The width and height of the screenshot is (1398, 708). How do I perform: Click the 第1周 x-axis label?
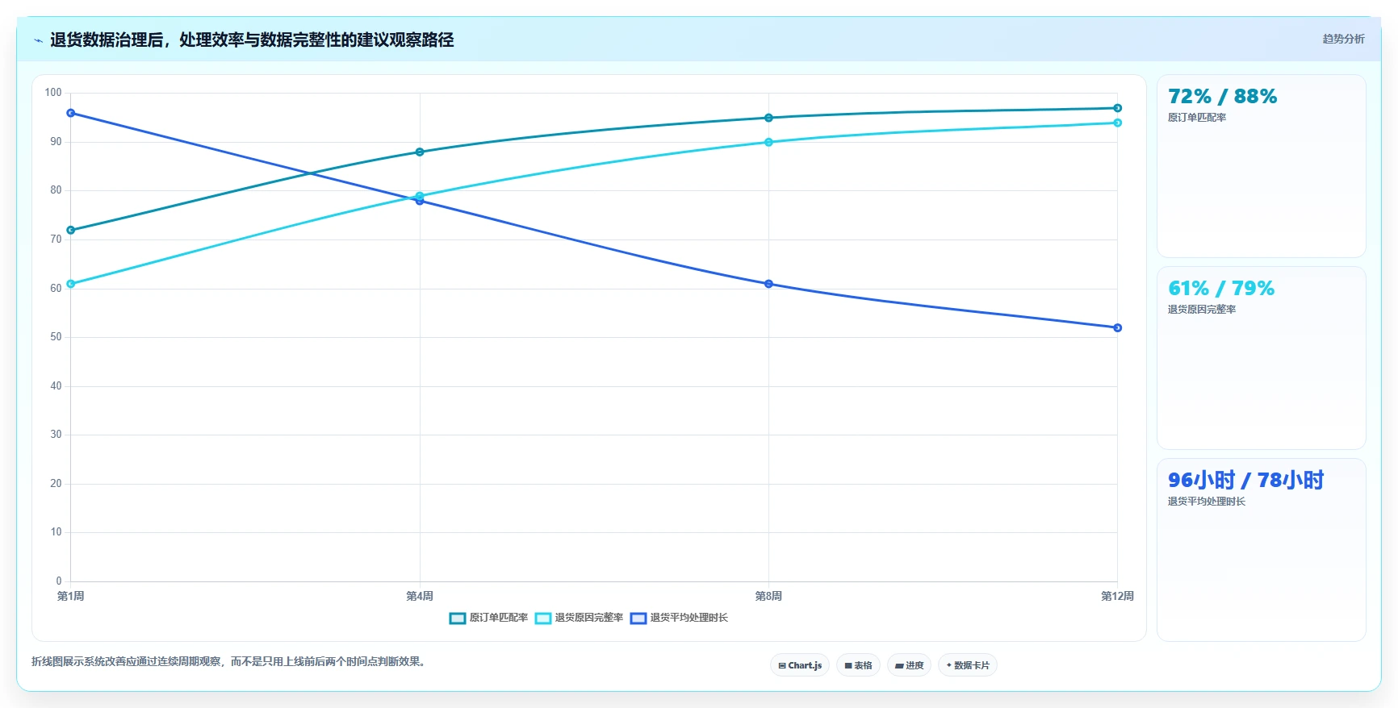(71, 596)
